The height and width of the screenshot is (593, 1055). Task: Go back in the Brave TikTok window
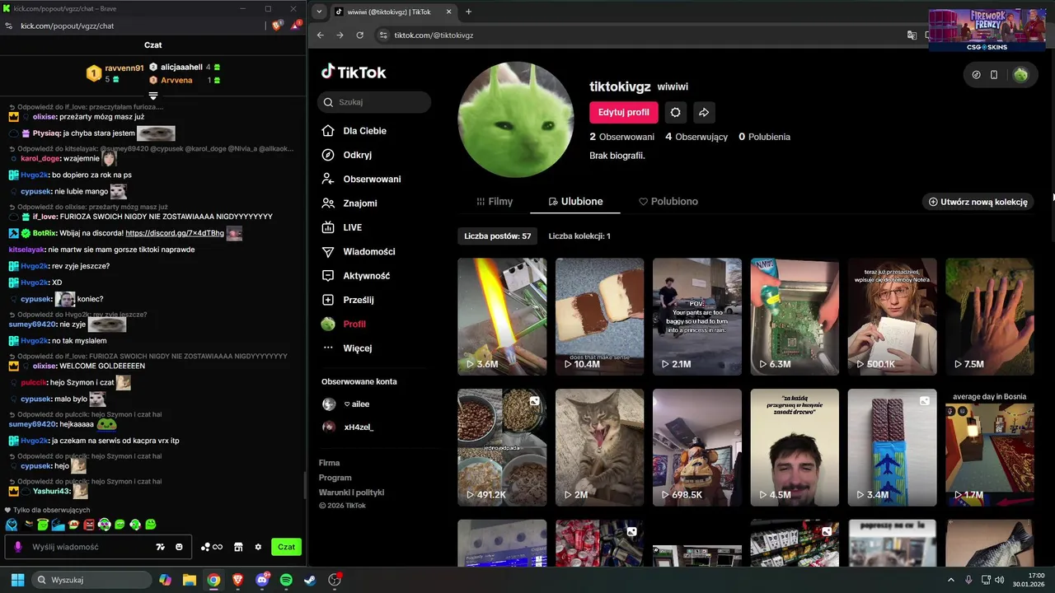[x=320, y=35]
